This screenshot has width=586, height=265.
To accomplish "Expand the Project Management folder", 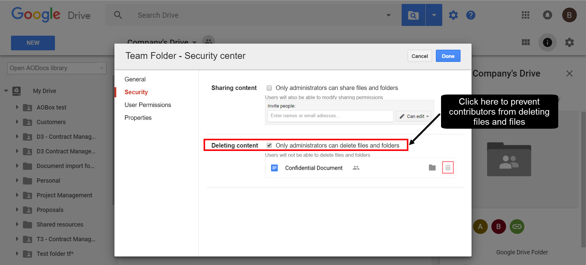I will point(17,195).
